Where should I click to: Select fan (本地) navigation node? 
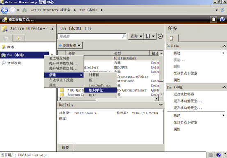(25, 55)
